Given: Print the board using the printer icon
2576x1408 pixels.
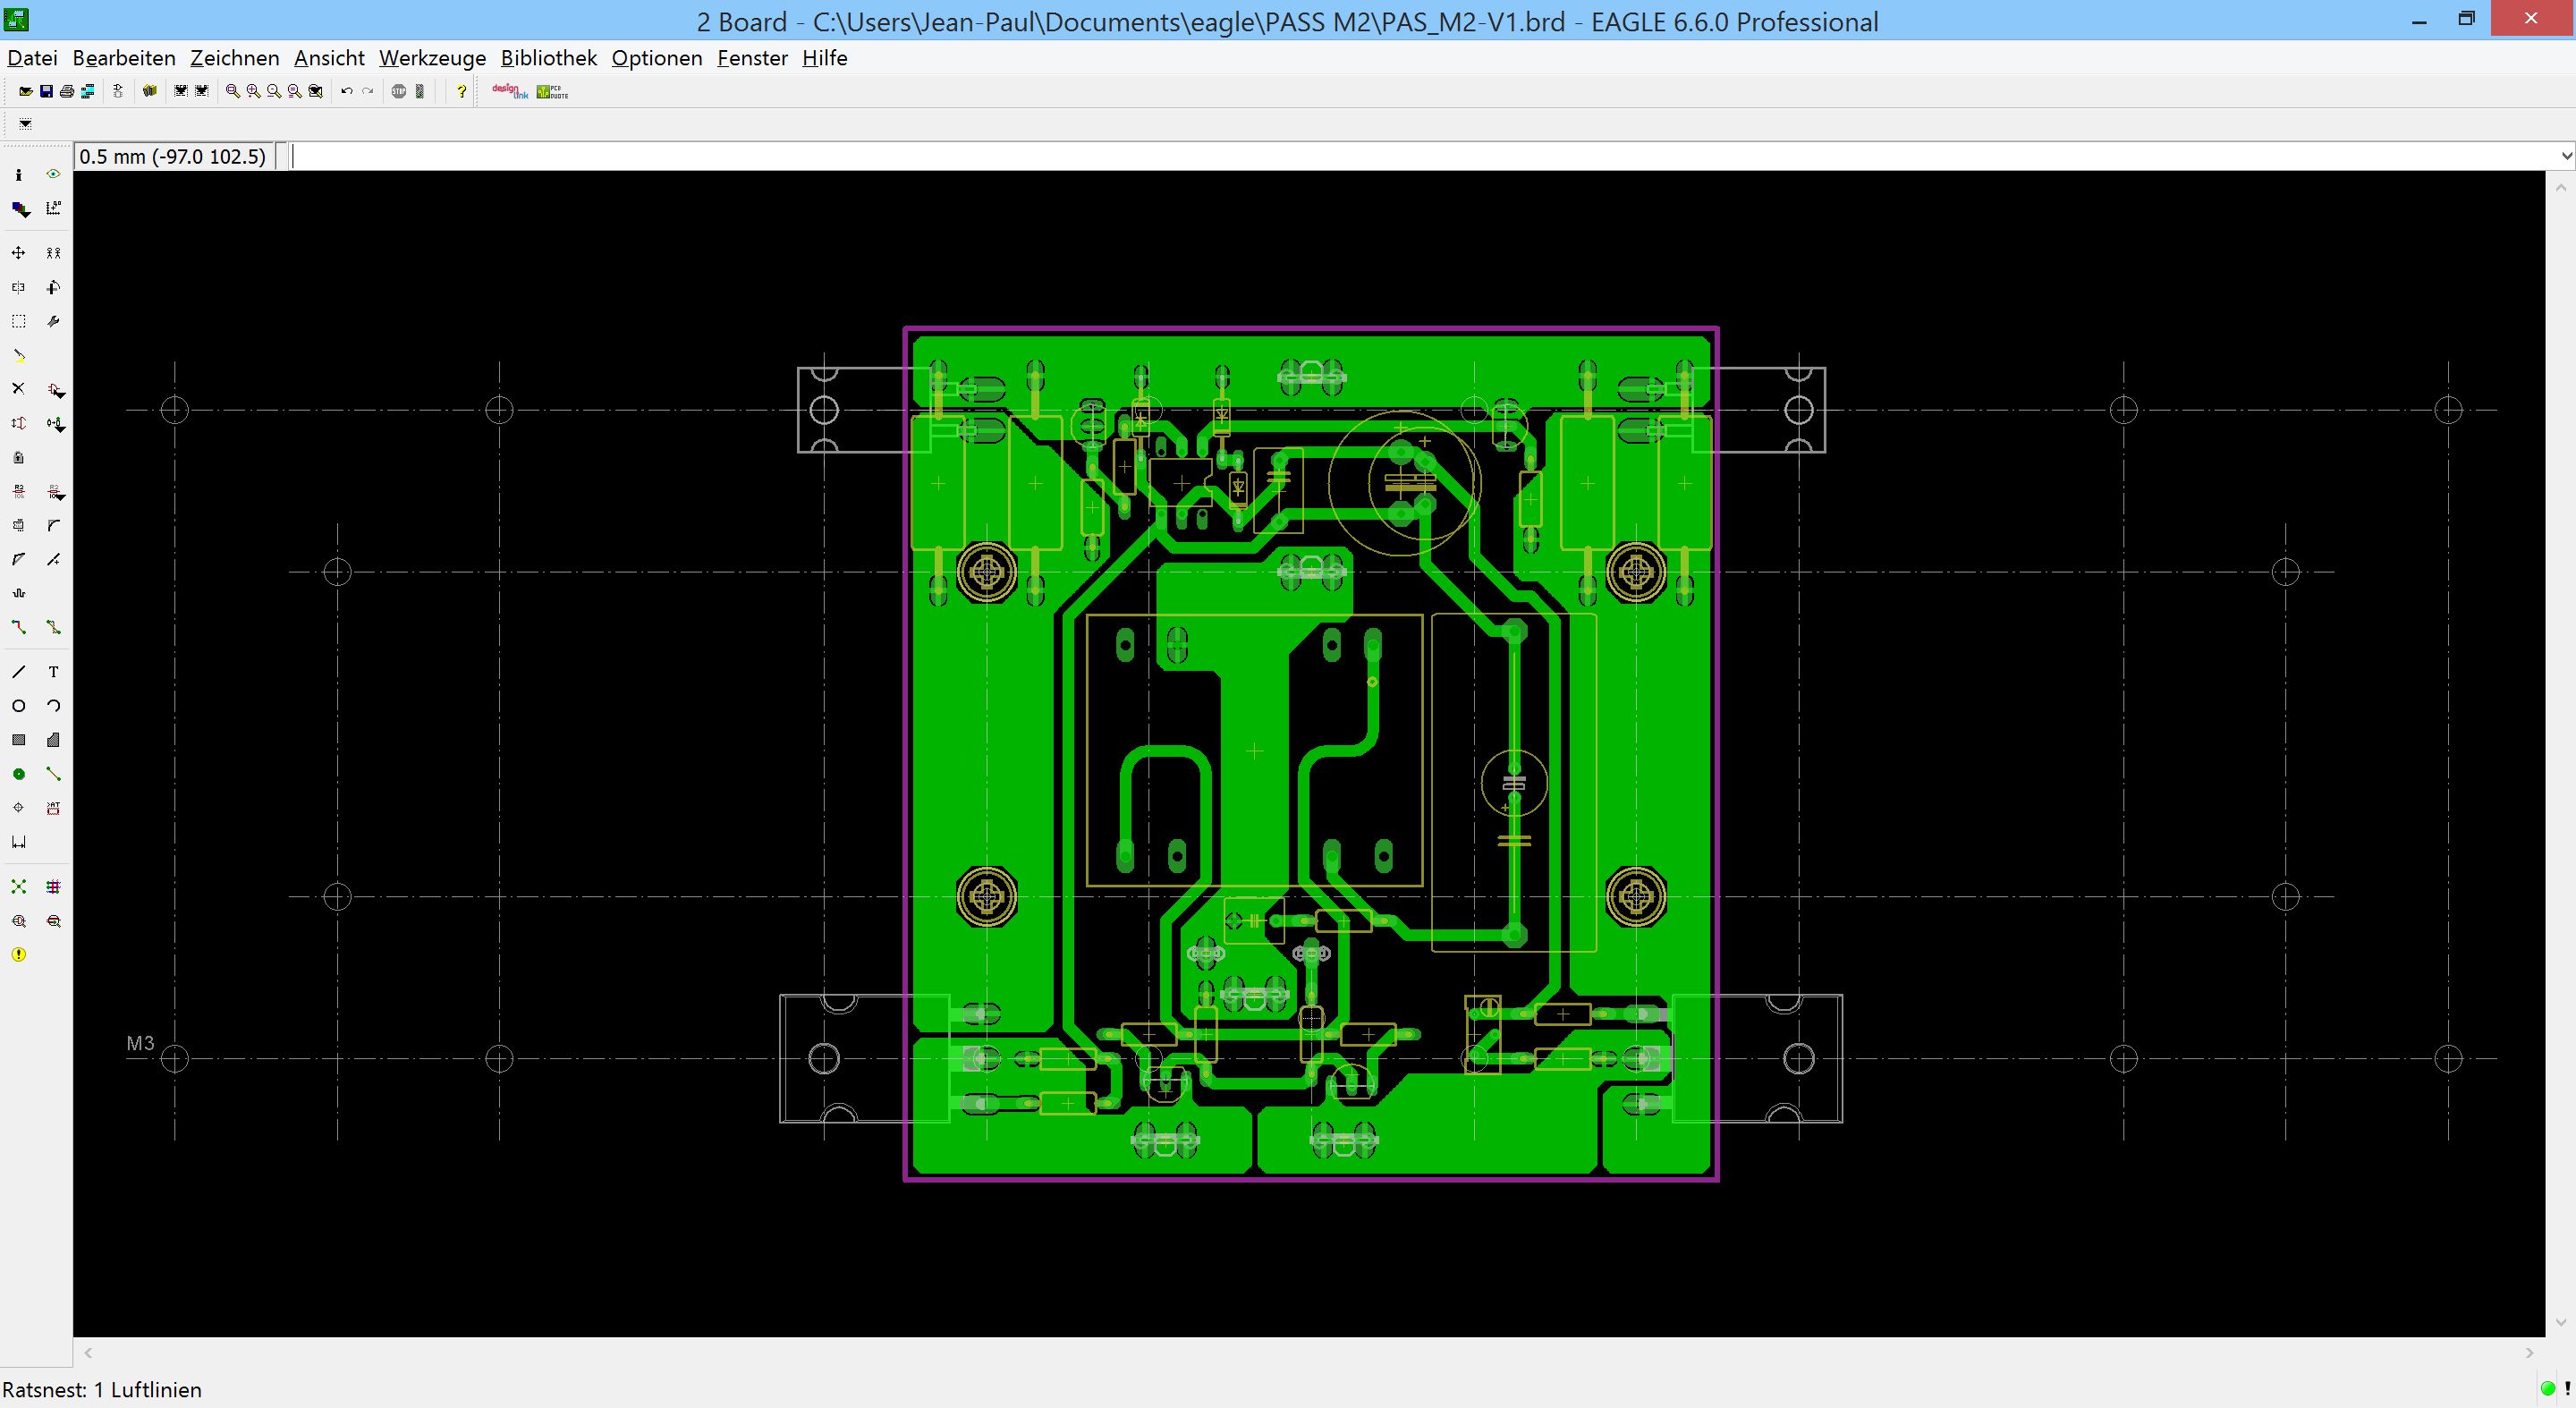Looking at the screenshot, I should coord(67,91).
